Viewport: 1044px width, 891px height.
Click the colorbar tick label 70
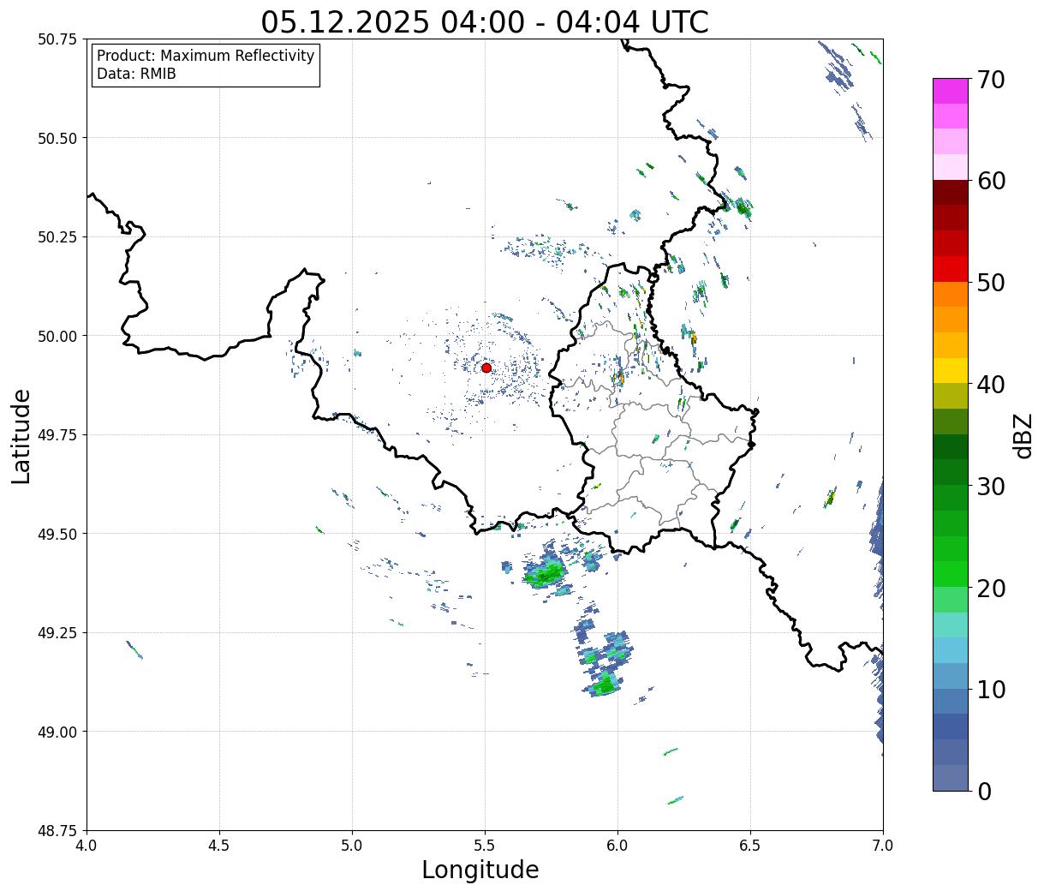(x=991, y=80)
